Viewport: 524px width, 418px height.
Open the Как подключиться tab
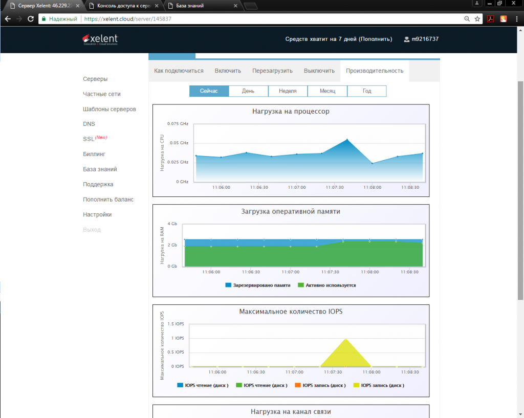coord(179,71)
